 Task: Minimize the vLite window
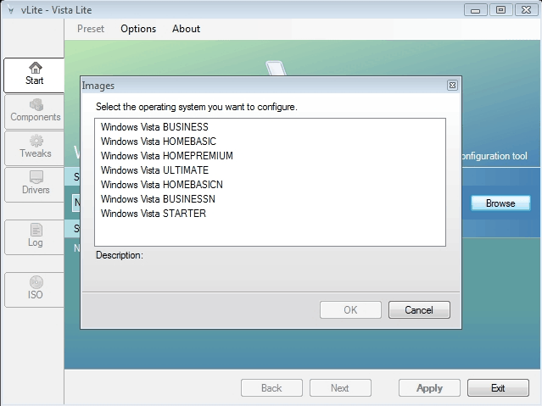point(475,10)
